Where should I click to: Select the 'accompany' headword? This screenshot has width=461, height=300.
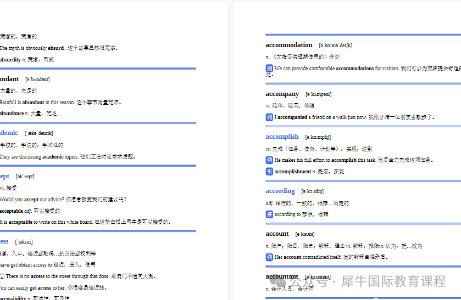[282, 94]
